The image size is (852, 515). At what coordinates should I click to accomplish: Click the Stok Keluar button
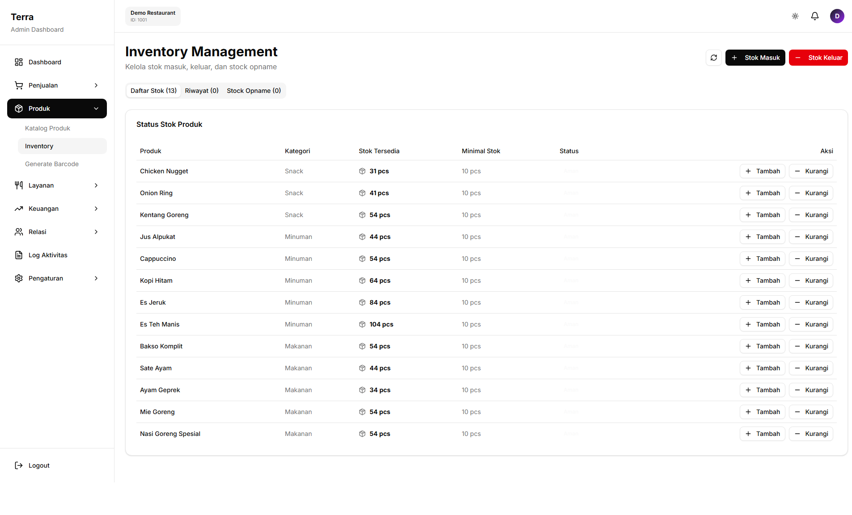point(818,58)
